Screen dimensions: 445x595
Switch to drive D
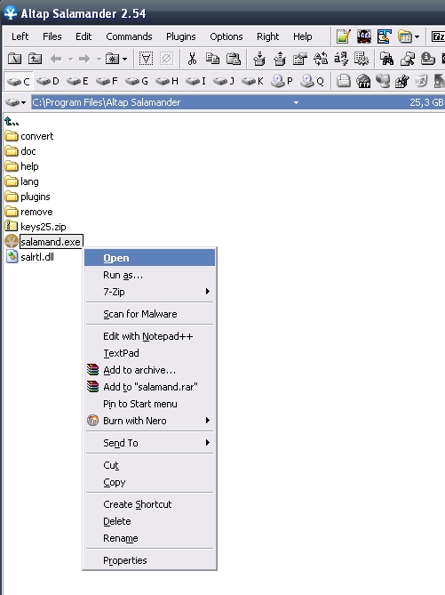click(x=48, y=81)
